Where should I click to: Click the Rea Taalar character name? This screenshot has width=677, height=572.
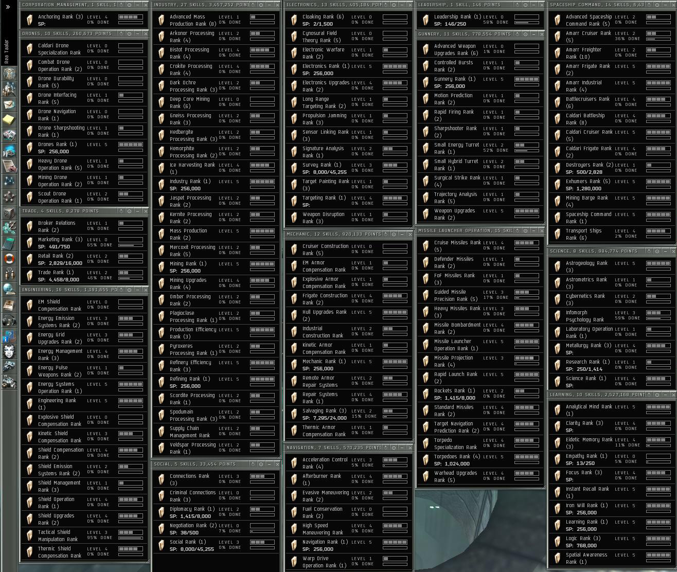pos(7,51)
